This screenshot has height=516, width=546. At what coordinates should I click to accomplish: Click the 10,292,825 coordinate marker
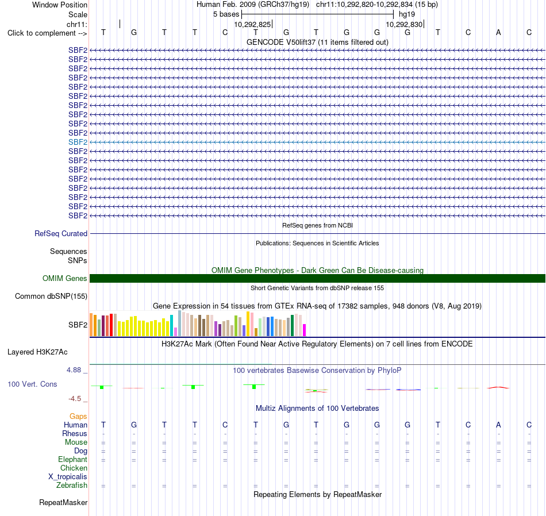[x=252, y=24]
